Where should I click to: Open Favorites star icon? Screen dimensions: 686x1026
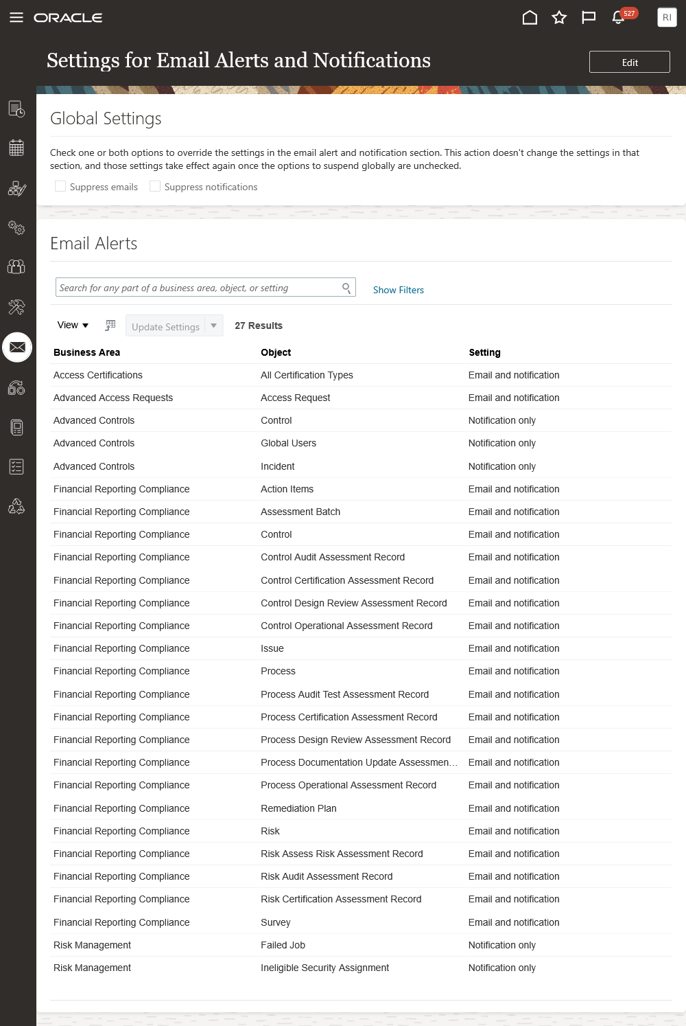(559, 18)
